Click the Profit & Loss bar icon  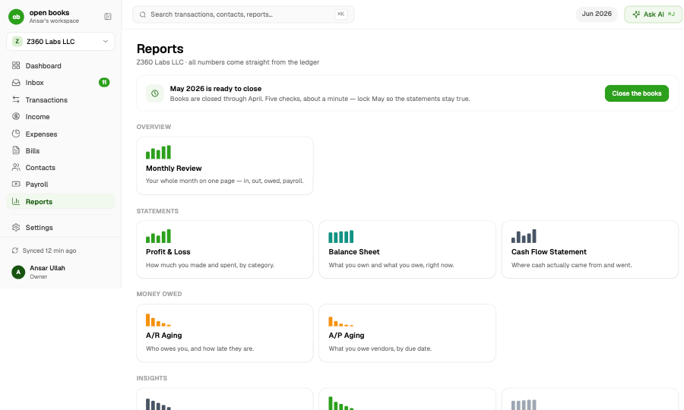coord(158,236)
